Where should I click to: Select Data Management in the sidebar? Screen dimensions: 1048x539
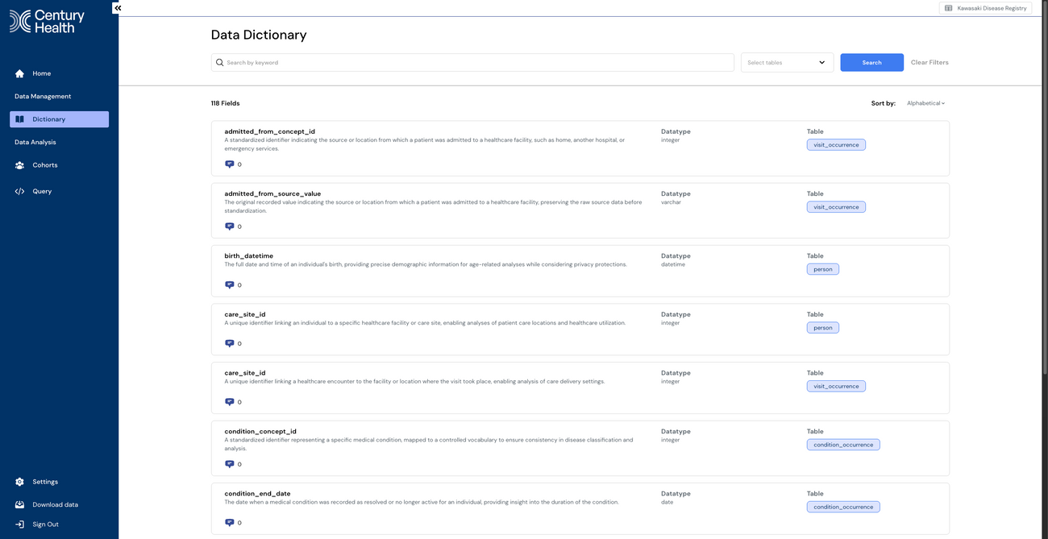click(42, 96)
